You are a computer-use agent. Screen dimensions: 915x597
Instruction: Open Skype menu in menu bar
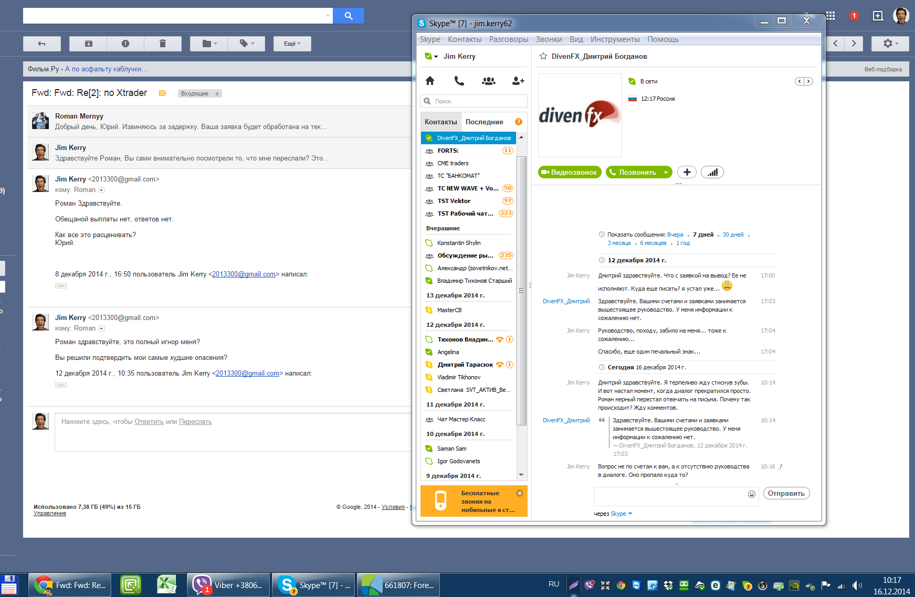coord(430,39)
